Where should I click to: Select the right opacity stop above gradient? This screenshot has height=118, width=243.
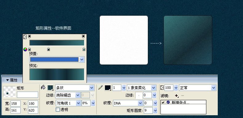click(x=83, y=37)
